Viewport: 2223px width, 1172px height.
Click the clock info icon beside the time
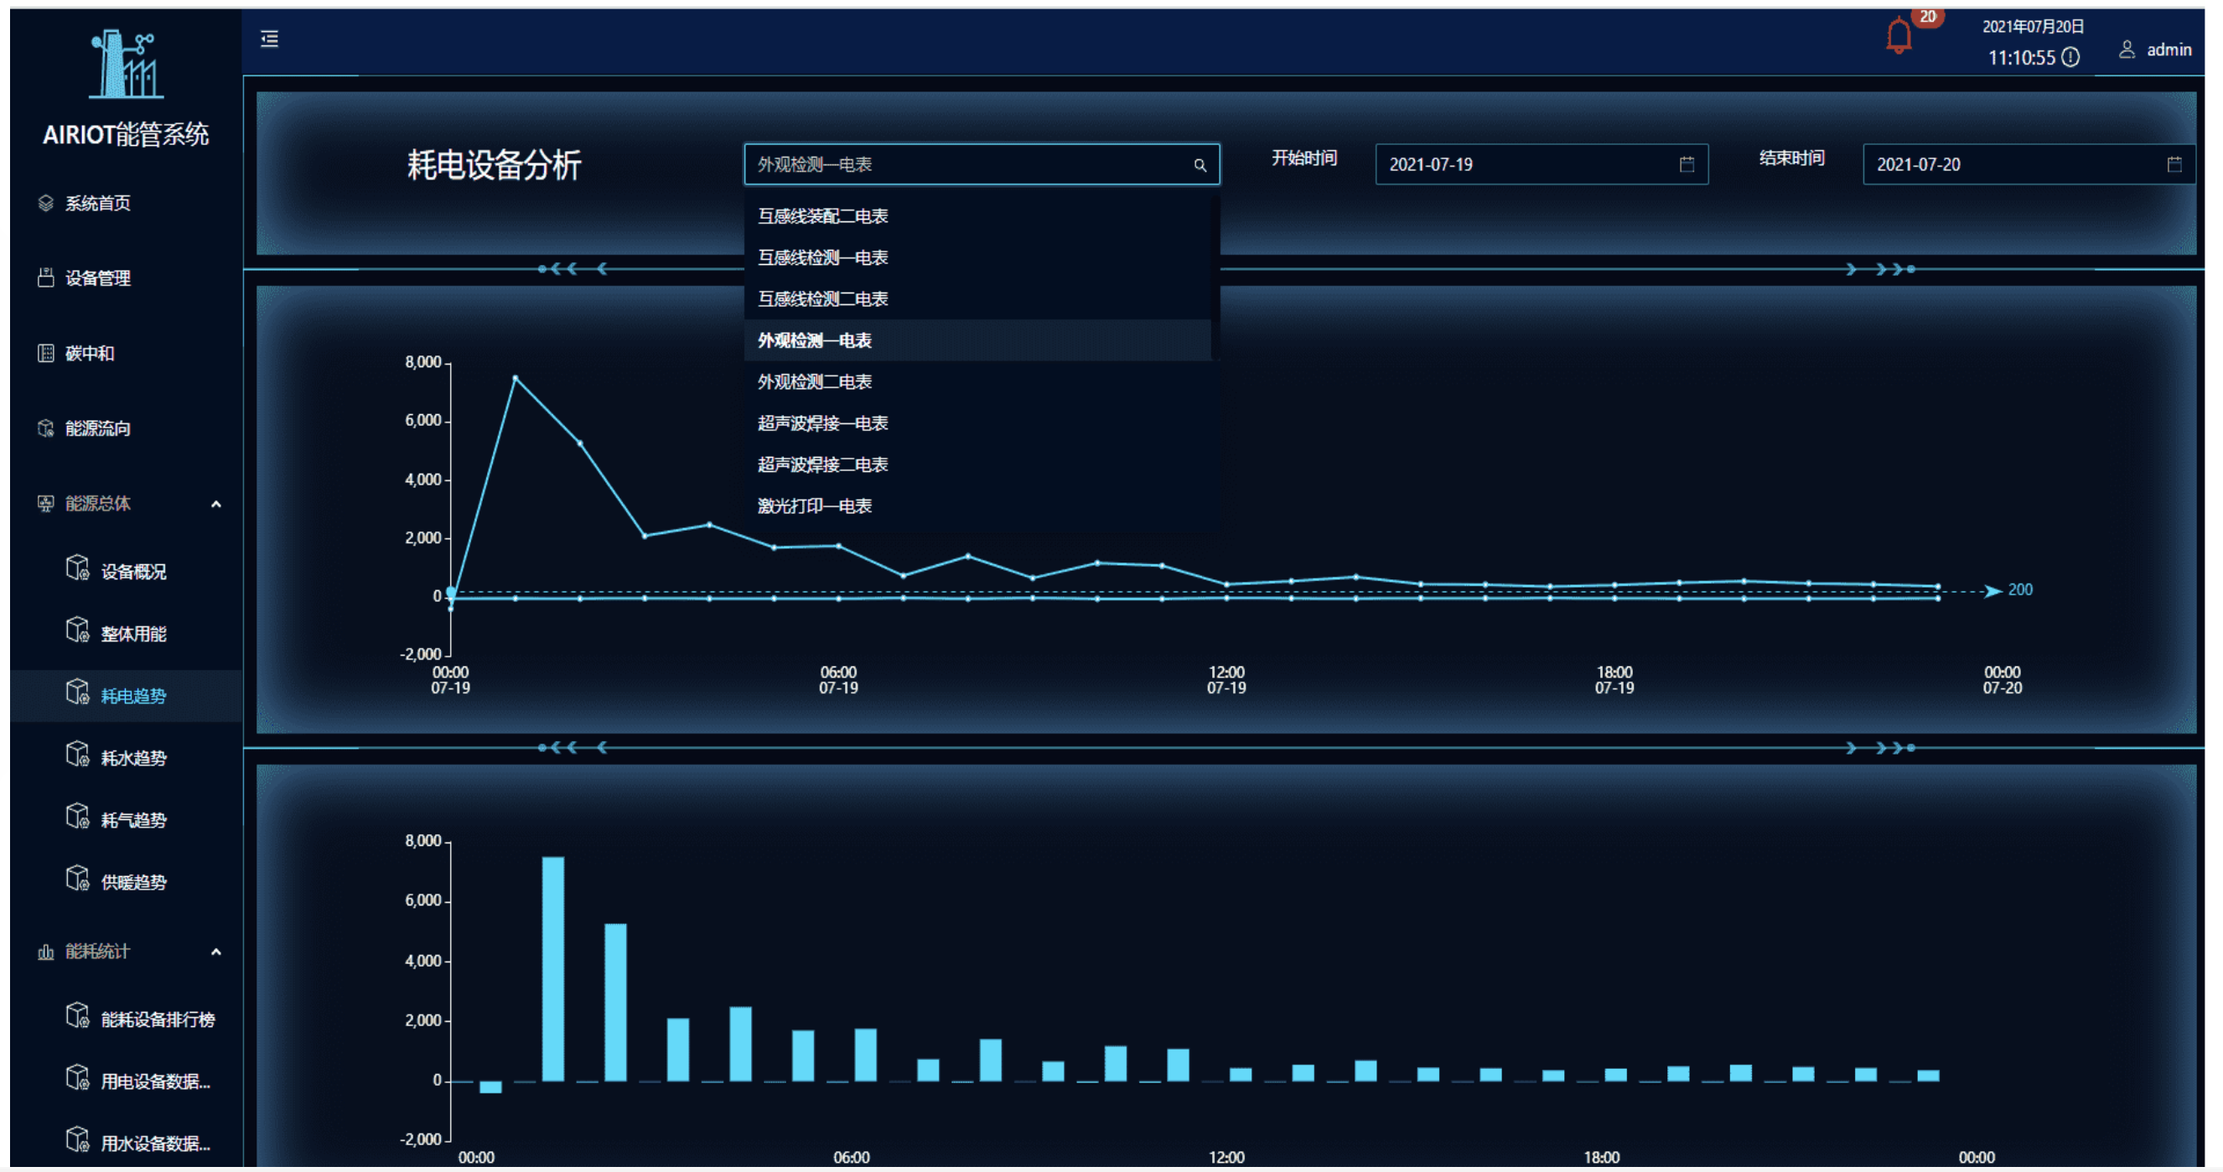click(x=2070, y=58)
